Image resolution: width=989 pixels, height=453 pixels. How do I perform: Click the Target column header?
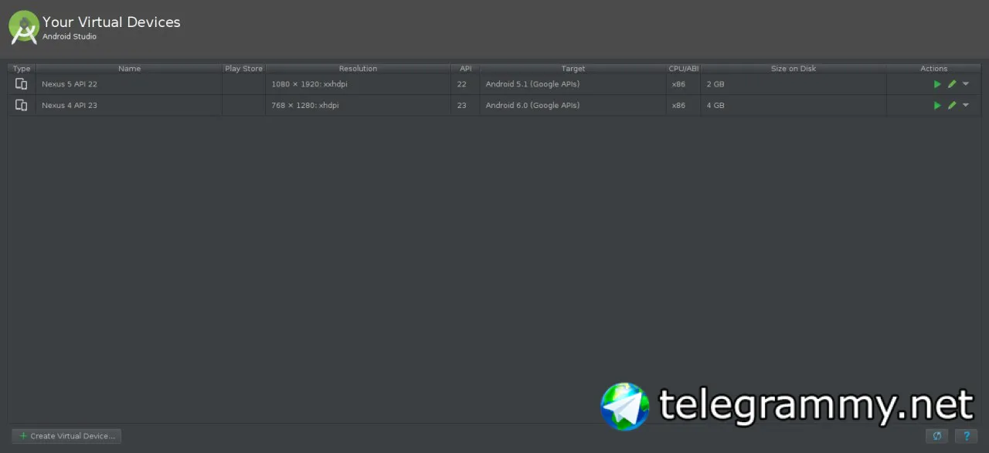[x=573, y=69]
